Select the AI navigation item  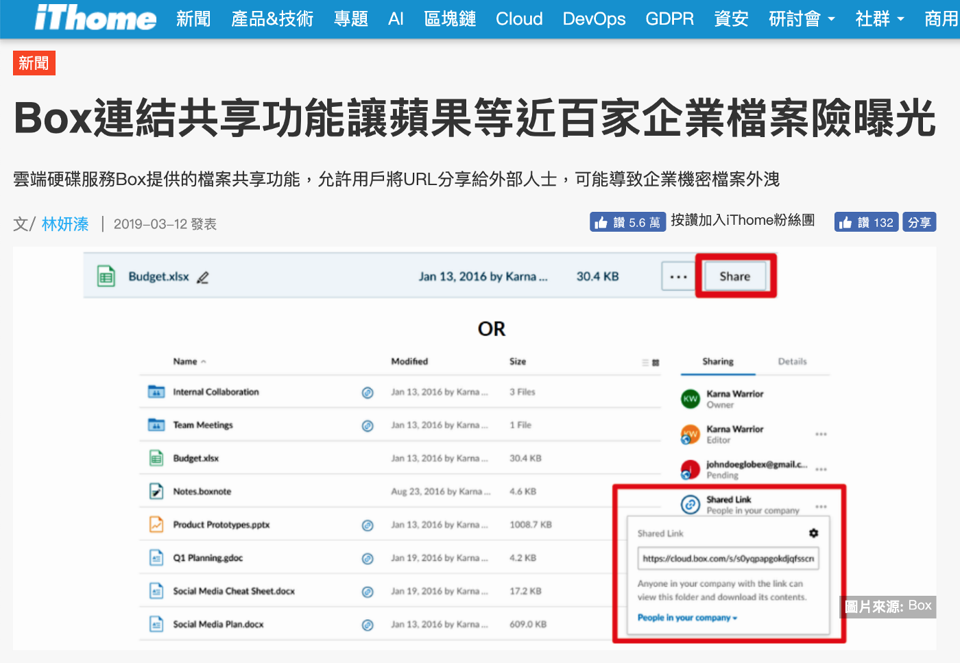pos(396,19)
